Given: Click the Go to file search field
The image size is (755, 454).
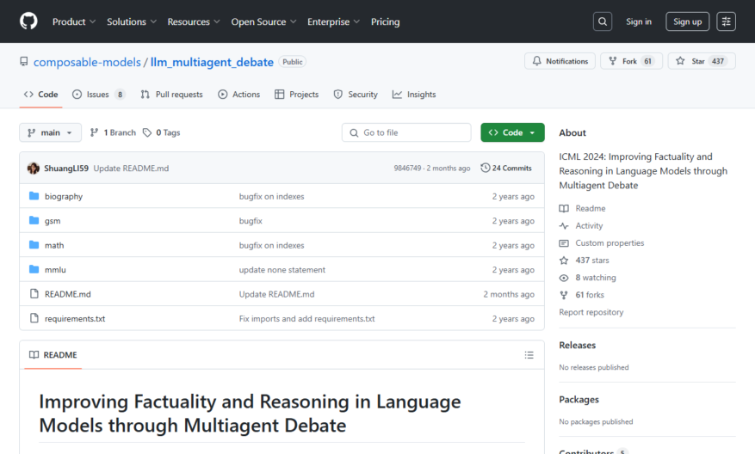Looking at the screenshot, I should pos(406,132).
